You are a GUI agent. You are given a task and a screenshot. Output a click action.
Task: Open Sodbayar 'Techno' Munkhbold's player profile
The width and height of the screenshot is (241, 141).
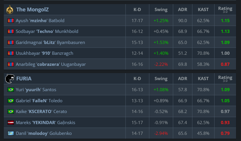47,31
